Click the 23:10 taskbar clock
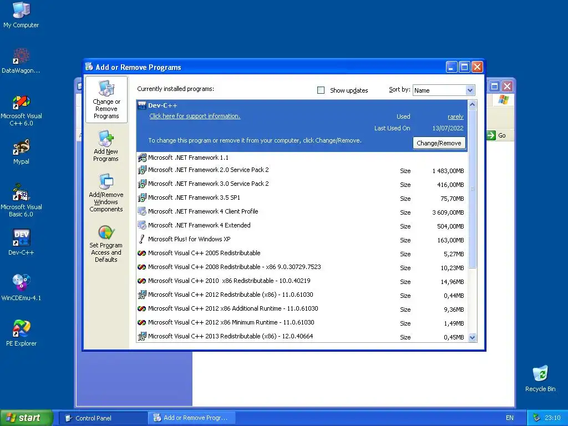Screen dimensions: 568x426 point(552,418)
